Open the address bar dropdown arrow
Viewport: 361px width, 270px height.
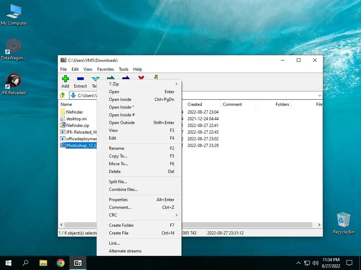319,96
